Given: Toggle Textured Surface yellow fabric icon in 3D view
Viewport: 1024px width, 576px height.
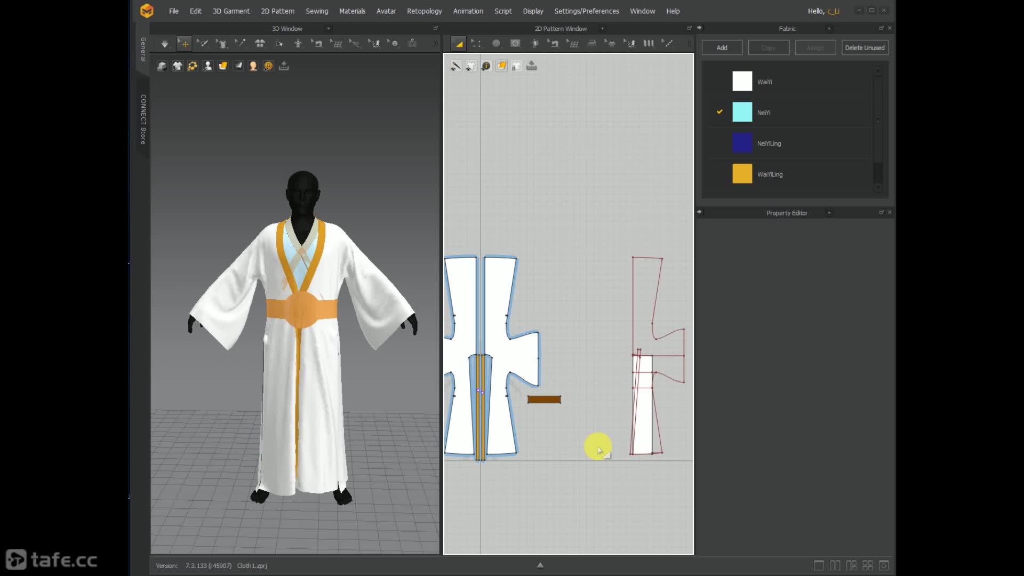Looking at the screenshot, I should (223, 66).
